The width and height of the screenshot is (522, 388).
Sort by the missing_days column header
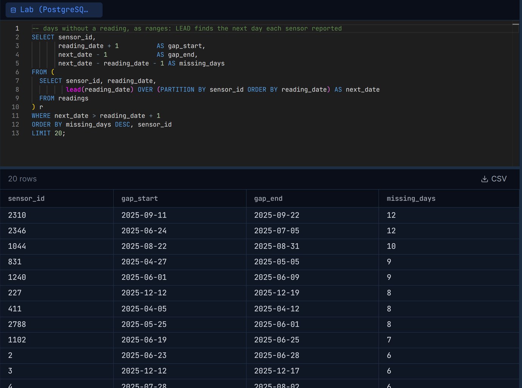[449, 199]
